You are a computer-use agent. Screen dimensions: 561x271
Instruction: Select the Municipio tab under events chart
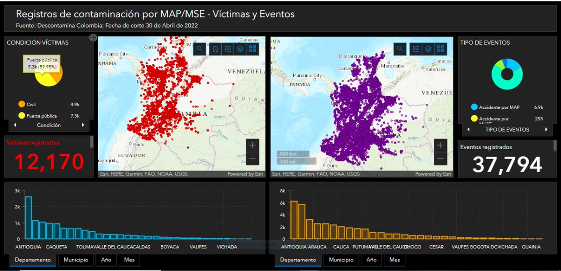341,260
